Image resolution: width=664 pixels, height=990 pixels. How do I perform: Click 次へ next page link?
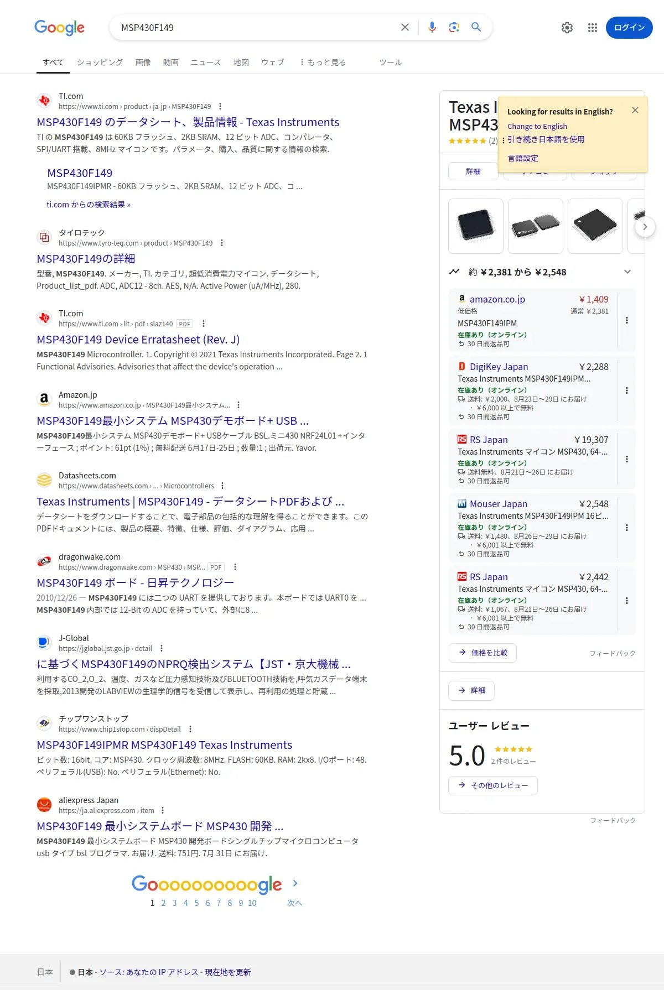(x=294, y=903)
